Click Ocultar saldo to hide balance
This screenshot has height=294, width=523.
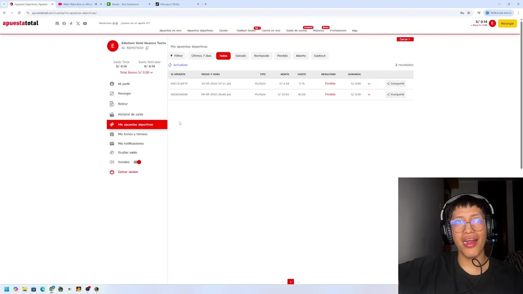[127, 152]
